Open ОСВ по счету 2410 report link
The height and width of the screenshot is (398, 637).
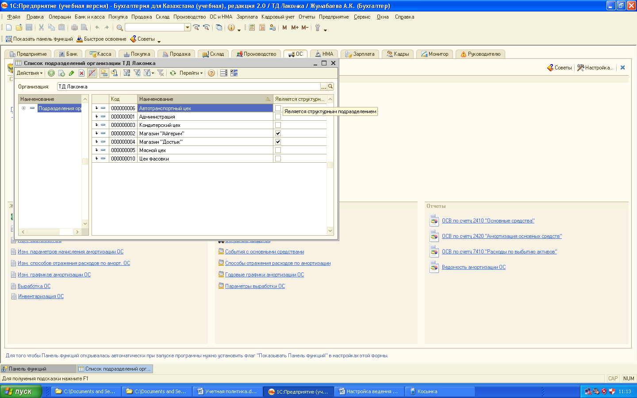[x=488, y=221]
